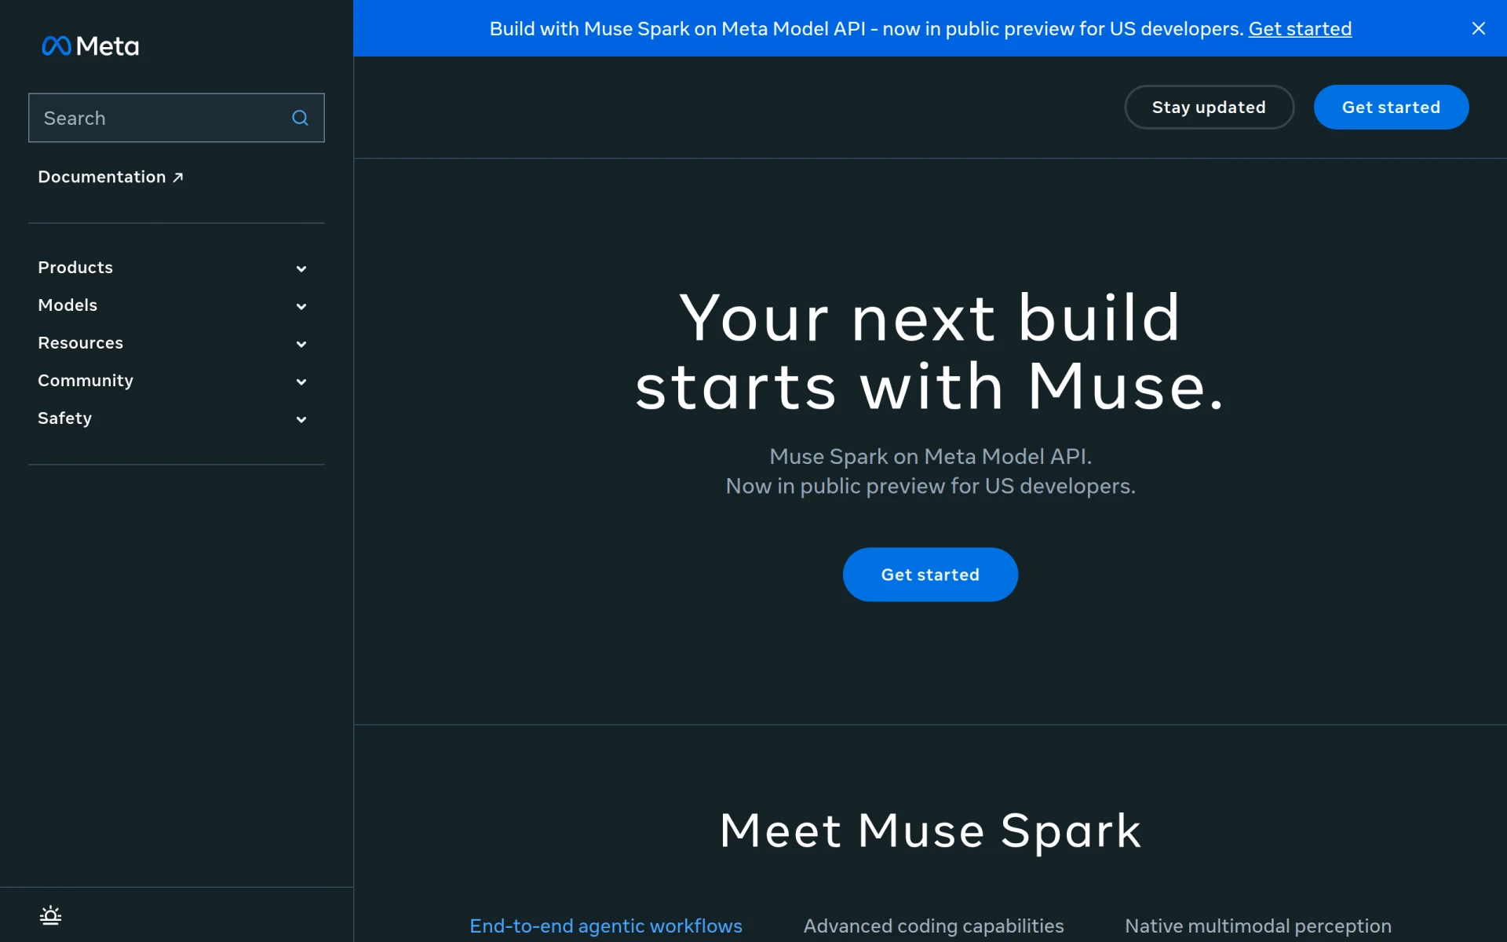
Task: Click Get started in the top header
Action: [x=1391, y=107]
